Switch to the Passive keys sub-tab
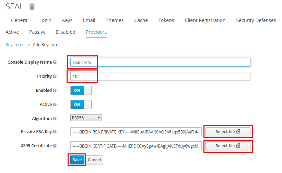The height and width of the screenshot is (173, 282). click(37, 32)
